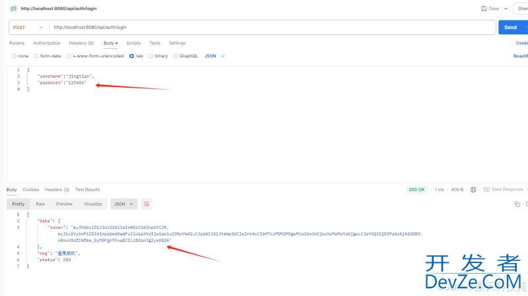Click the "password":"123456" line in editor
The height and width of the screenshot is (296, 528).
(62, 83)
